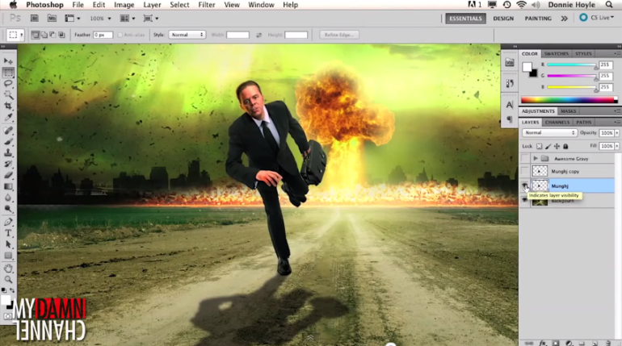
Task: Select the Eyedropper tool
Action: 8,117
